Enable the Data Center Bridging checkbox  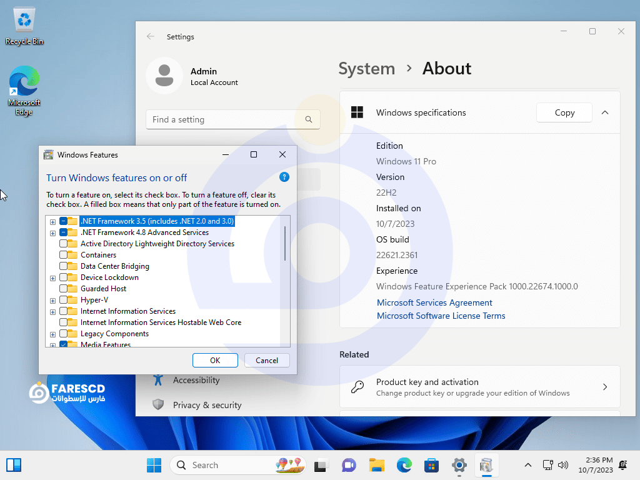click(63, 266)
